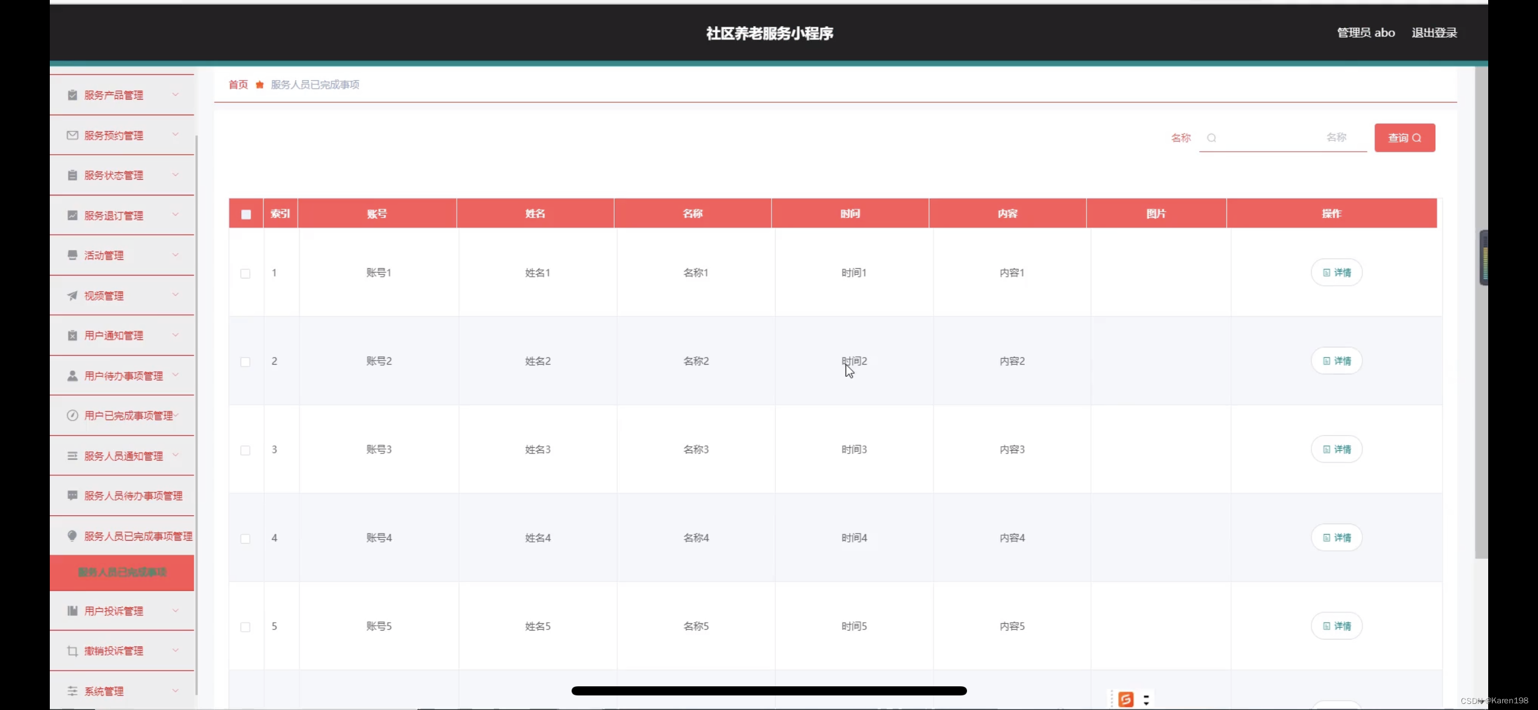Click the lightbulb icon beside 服务人员已完成事项管理
This screenshot has height=710, width=1538.
(72, 535)
